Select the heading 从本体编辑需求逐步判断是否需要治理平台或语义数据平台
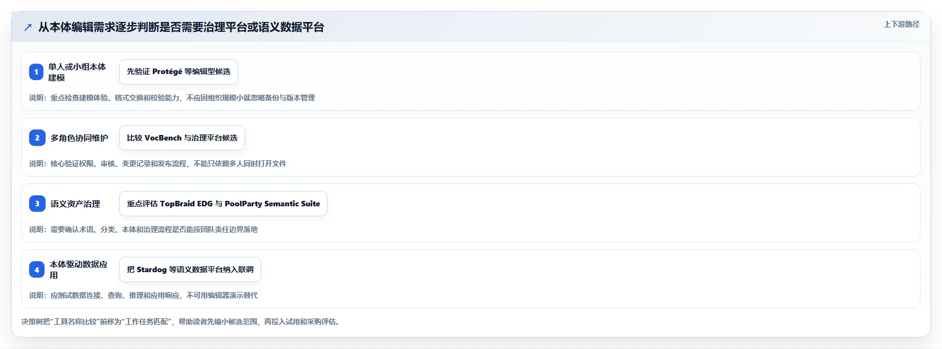This screenshot has height=349, width=942. 181,27
